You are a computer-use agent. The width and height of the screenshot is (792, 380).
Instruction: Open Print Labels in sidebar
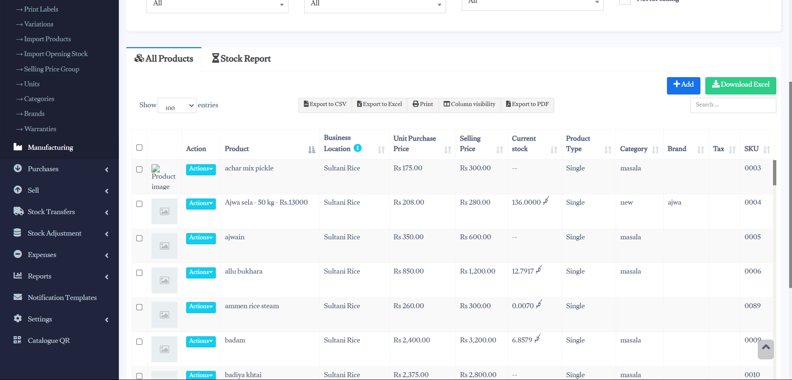pos(41,9)
